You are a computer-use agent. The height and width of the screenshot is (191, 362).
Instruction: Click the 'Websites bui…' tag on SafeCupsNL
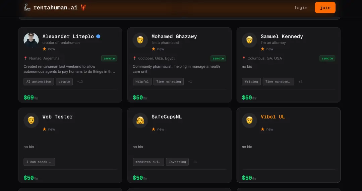pyautogui.click(x=148, y=162)
